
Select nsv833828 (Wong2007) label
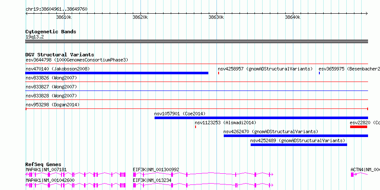[x=51, y=96]
